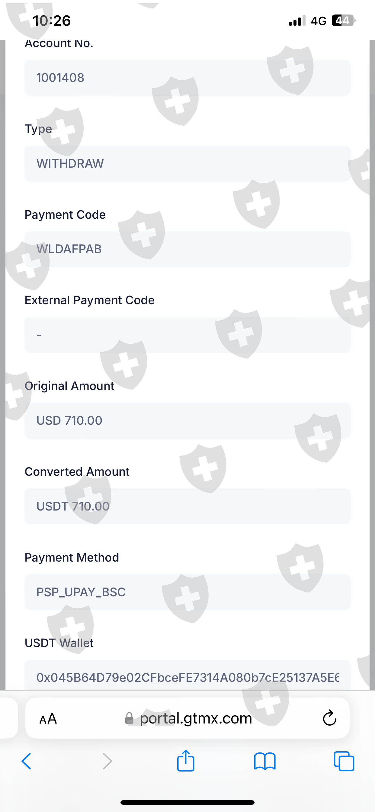The width and height of the screenshot is (375, 812).
Task: Tap the home indicator bar
Action: click(187, 802)
